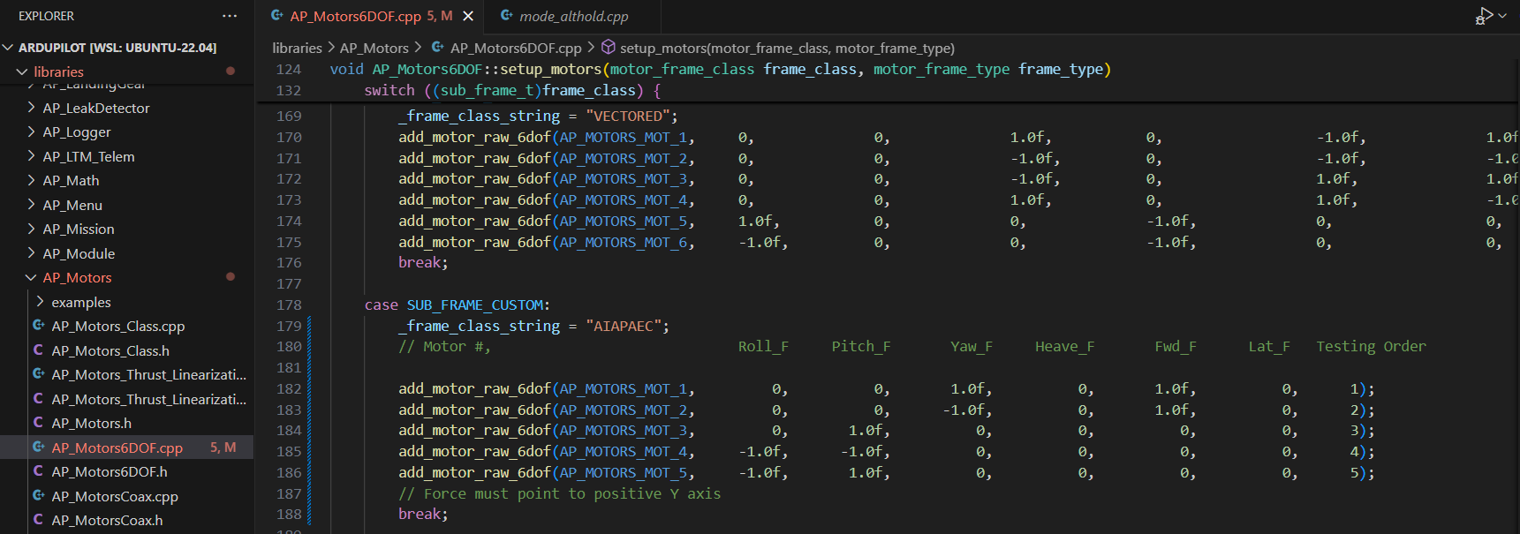Open AP_MotorsCoax.h file
The height and width of the screenshot is (534, 1520).
coord(107,520)
